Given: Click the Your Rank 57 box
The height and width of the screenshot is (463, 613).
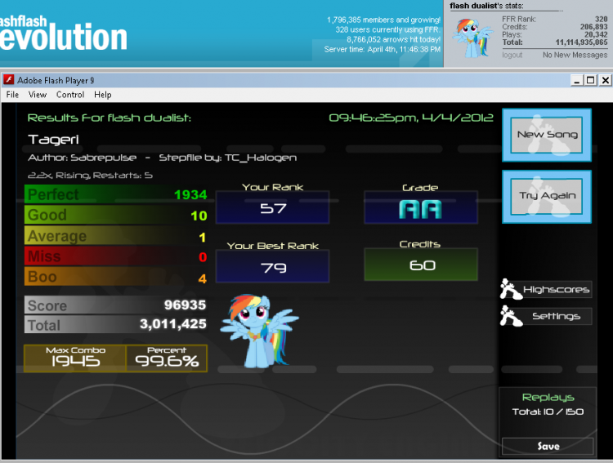Looking at the screenshot, I should [x=272, y=207].
